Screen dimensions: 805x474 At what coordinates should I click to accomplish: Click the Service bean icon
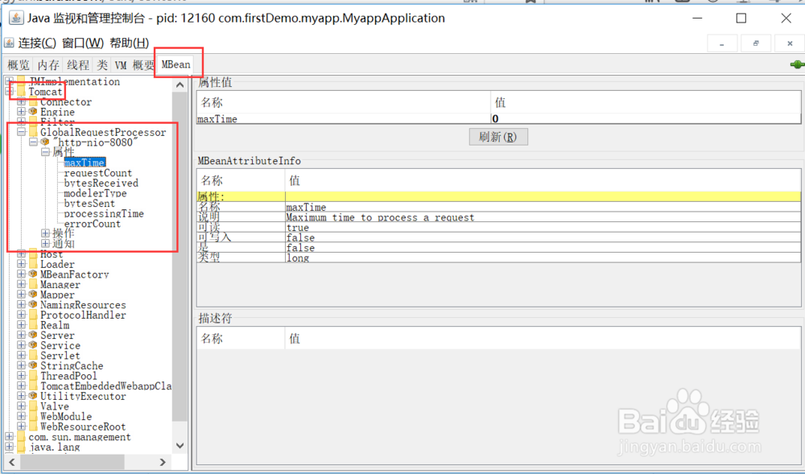33,345
